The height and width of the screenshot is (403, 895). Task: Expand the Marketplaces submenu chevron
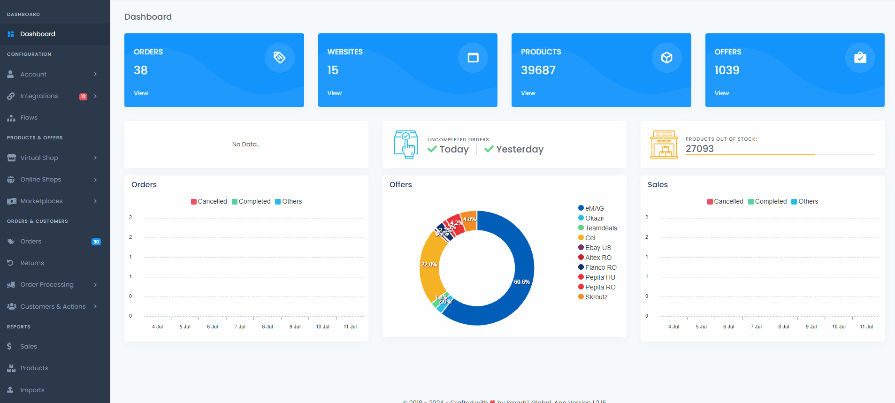(x=95, y=201)
